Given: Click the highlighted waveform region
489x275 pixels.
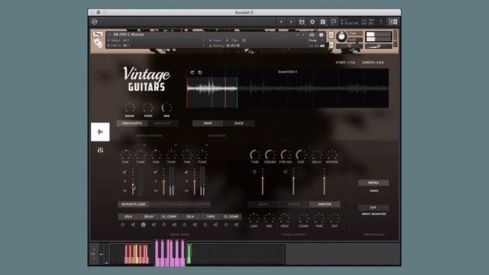Looking at the screenshot, I should tap(212, 92).
